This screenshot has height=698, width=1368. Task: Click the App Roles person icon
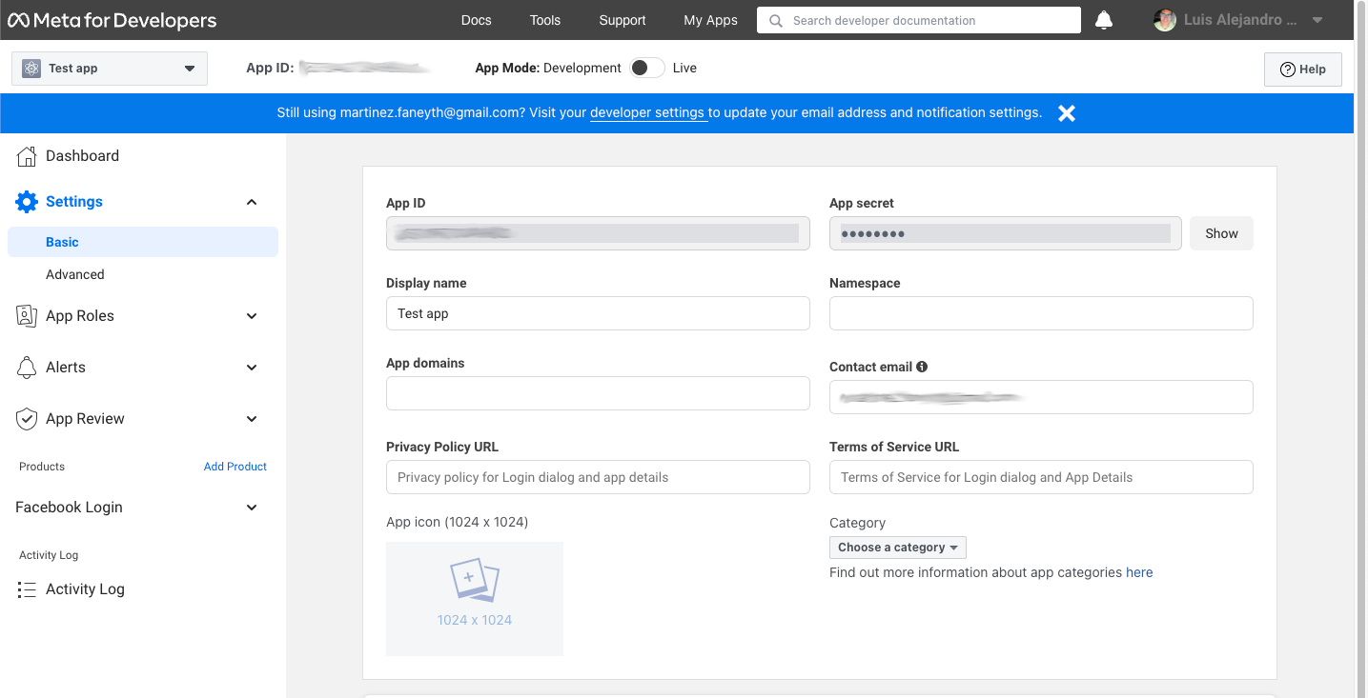[x=27, y=316]
